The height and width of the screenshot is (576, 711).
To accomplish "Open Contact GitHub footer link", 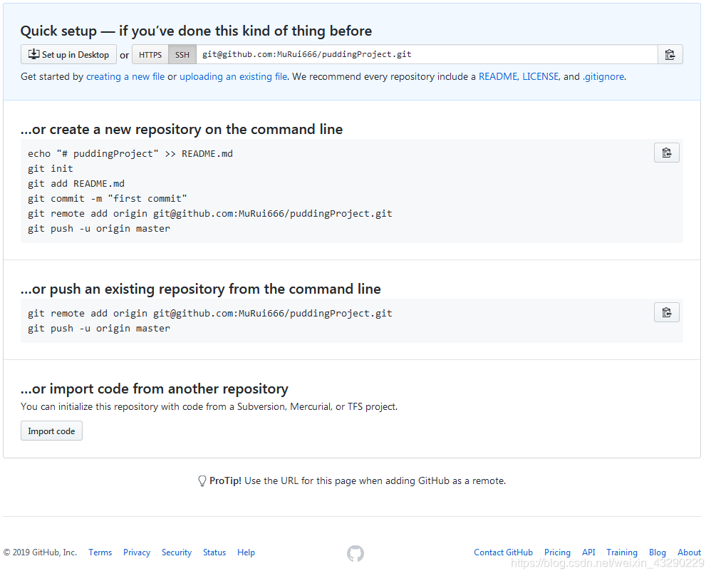I will pos(503,552).
